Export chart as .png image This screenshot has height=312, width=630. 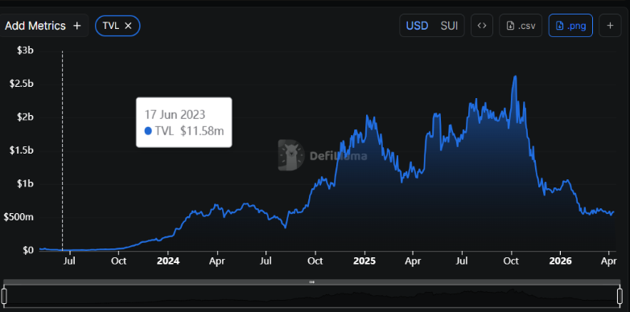[570, 26]
